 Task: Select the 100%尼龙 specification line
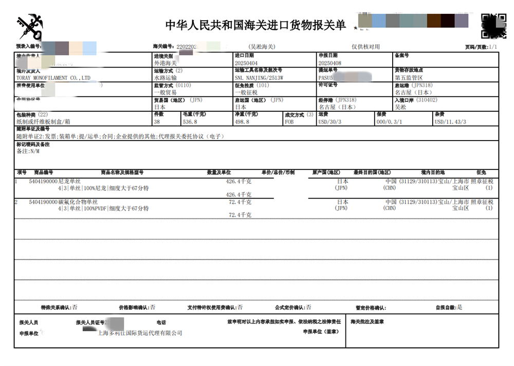click(103, 188)
